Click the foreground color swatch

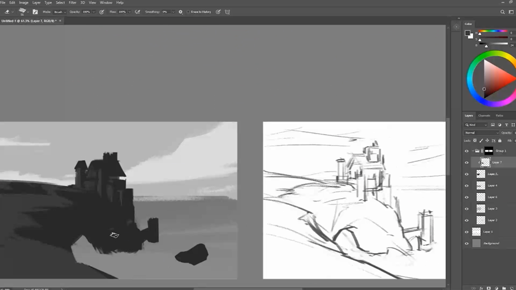coord(467,33)
